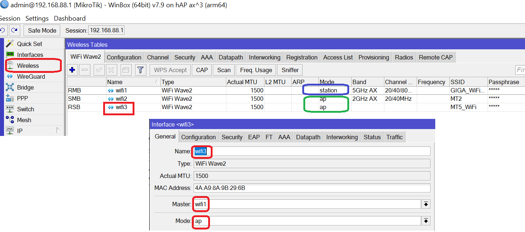Click the MAC Address field

coord(312,188)
